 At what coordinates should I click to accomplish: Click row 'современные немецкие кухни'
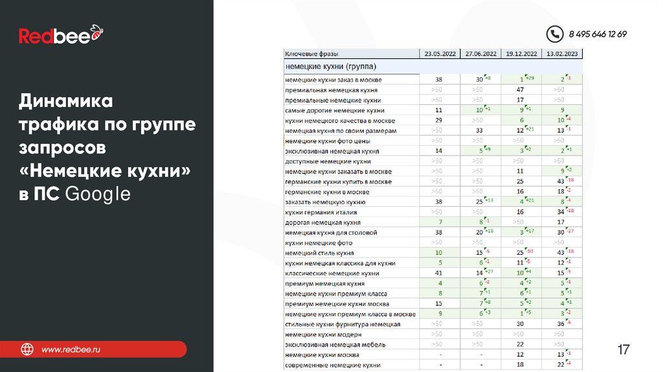433,364
